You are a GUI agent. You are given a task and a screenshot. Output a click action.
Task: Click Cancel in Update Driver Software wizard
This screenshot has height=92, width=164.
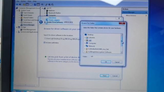pos(115,76)
